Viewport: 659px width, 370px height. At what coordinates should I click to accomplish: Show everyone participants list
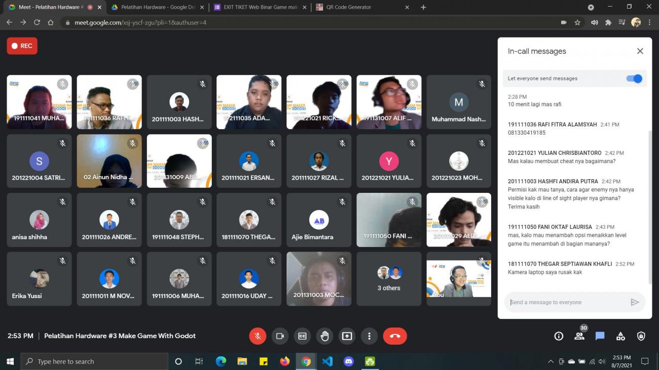point(579,336)
